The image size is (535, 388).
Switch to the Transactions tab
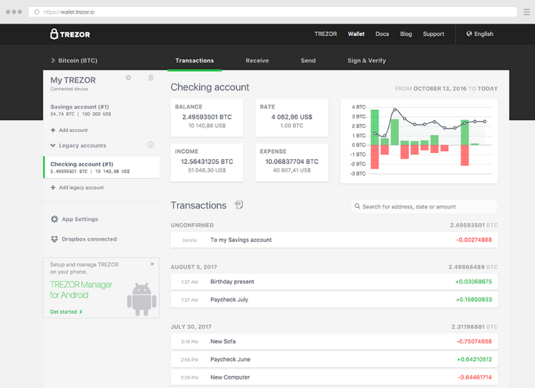click(x=194, y=60)
